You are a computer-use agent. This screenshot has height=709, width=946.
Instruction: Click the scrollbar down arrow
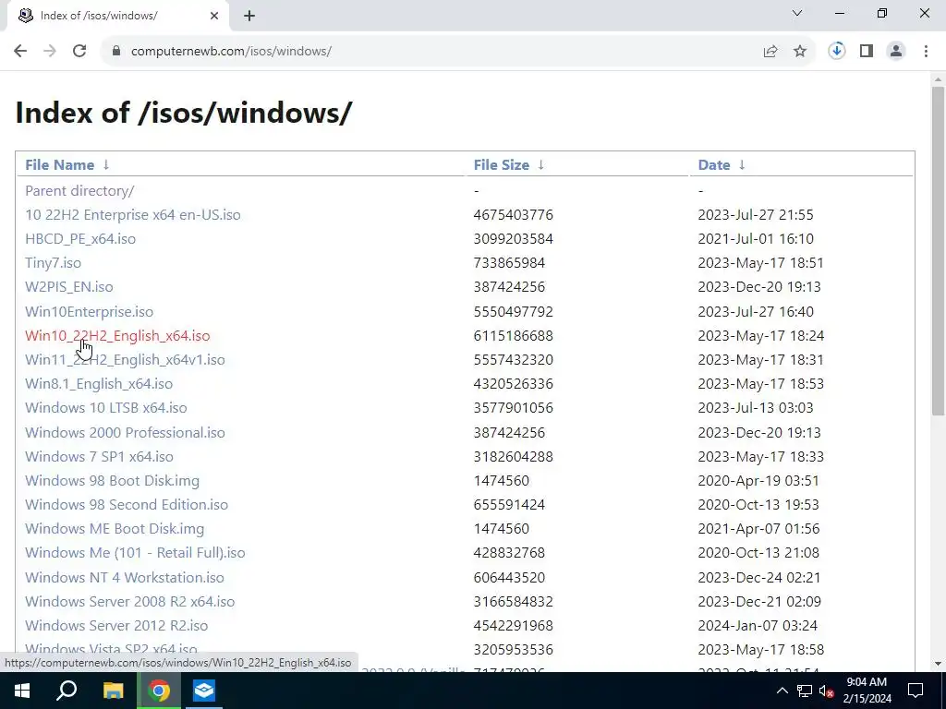[x=939, y=665]
